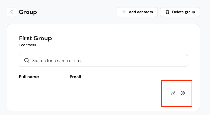Select the First Group heading

35,38
